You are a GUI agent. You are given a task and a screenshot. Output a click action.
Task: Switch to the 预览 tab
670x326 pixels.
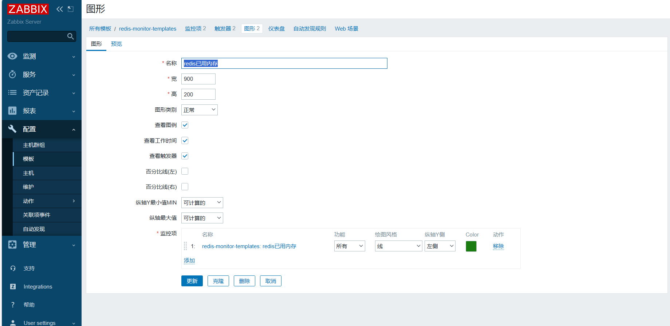click(117, 44)
